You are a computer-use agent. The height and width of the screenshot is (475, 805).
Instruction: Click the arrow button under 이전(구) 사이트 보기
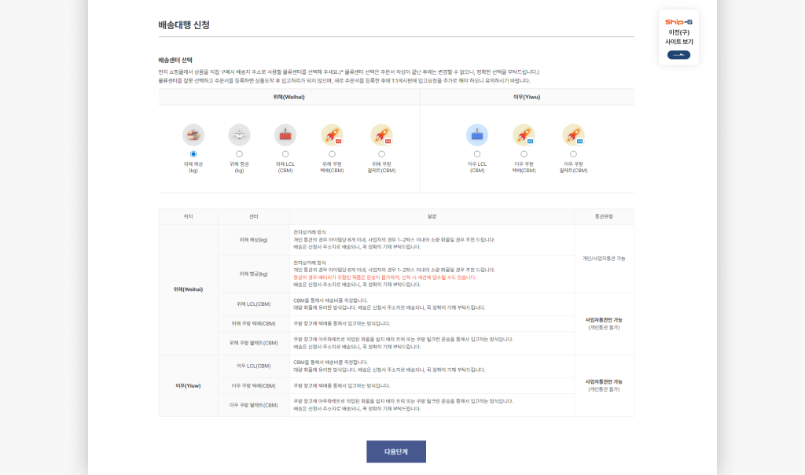pos(678,55)
